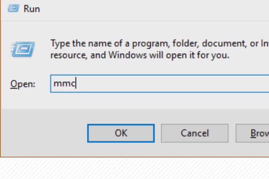Place cursor at right side of Open field
Viewport: 269px width, 179px height.
(240, 84)
